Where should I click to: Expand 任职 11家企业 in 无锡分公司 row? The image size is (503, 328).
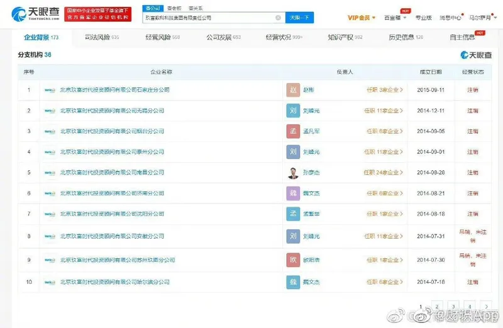(384, 111)
